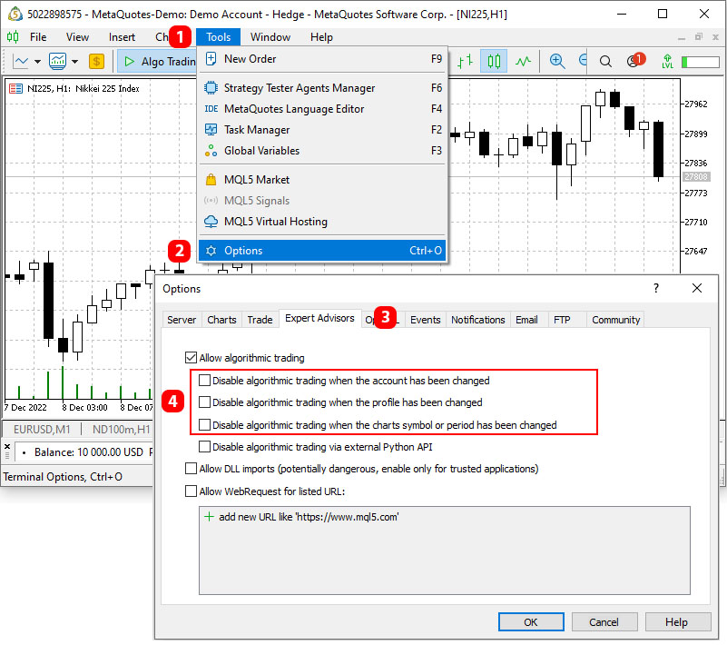Screen dimensions: 727x645
Task: Open the Tools menu
Action: (x=218, y=37)
